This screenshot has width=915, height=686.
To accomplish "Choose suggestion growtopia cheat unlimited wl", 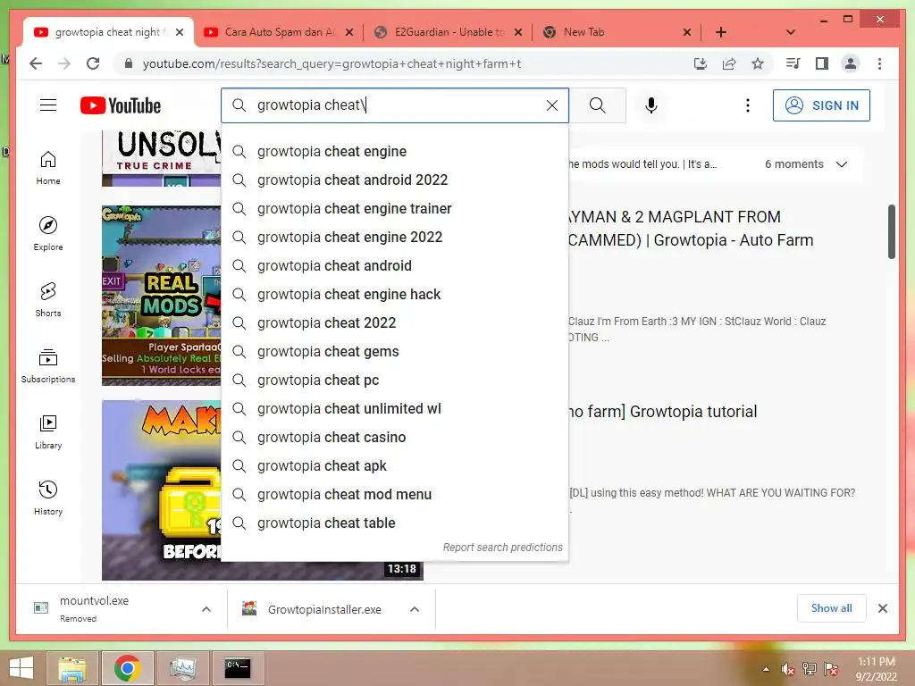I will click(394, 409).
